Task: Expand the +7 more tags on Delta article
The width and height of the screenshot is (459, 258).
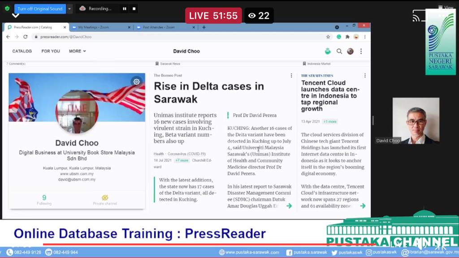Action: [182, 160]
